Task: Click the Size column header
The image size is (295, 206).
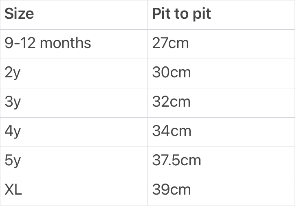Action: [x=19, y=14]
